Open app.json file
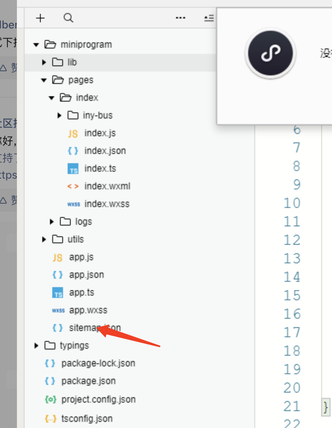 [86, 274]
